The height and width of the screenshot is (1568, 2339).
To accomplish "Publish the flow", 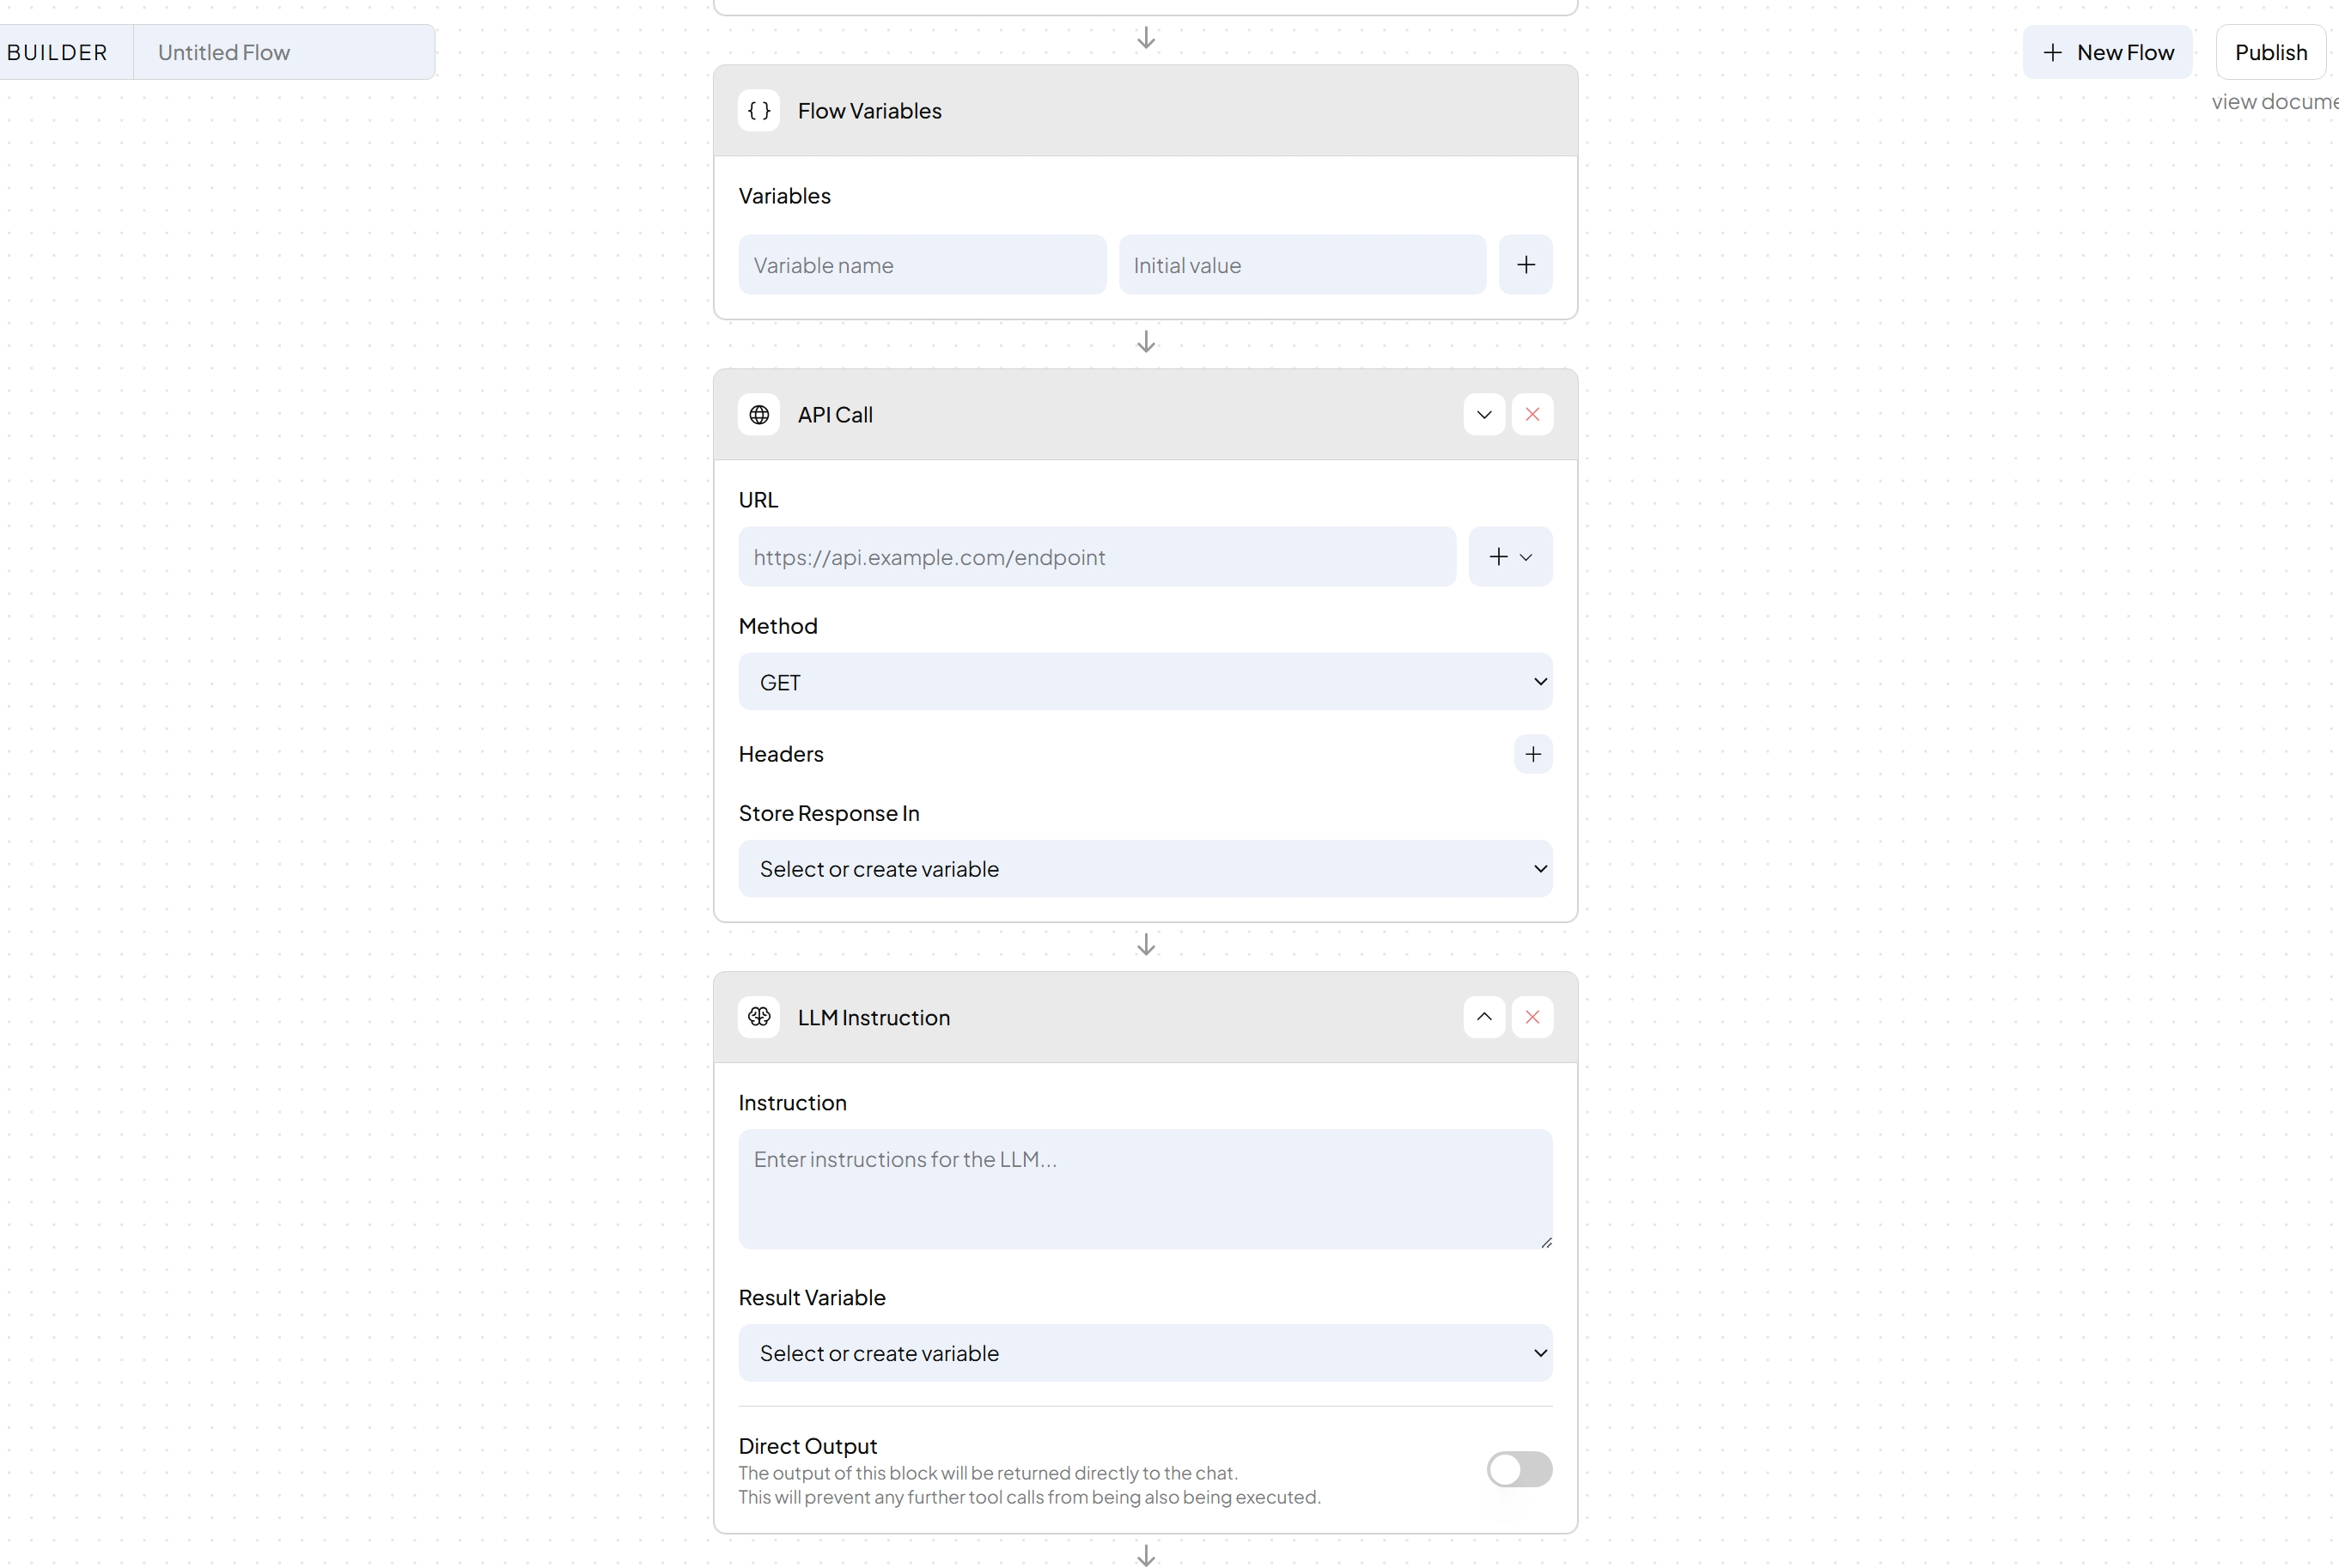I will [x=2271, y=52].
